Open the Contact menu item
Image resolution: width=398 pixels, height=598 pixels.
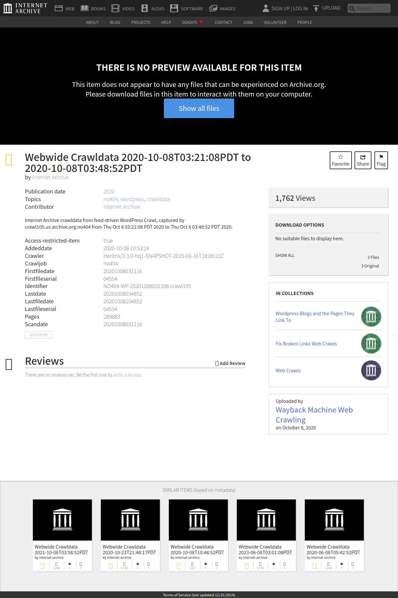click(x=223, y=22)
